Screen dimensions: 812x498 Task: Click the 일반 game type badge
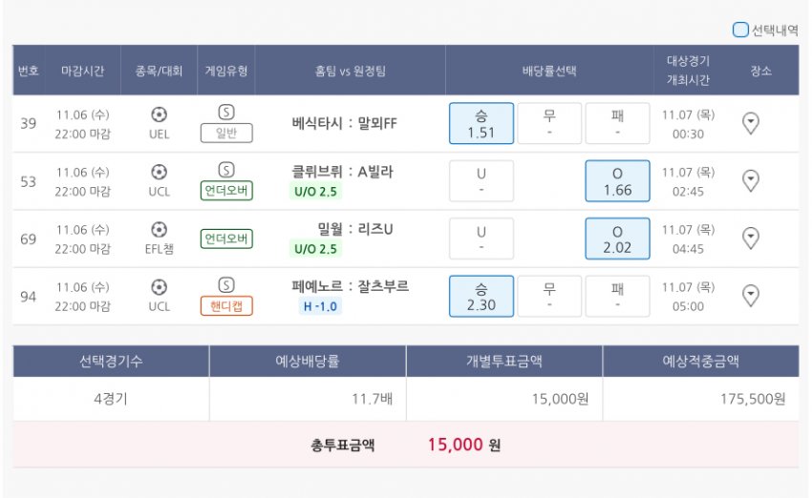226,133
